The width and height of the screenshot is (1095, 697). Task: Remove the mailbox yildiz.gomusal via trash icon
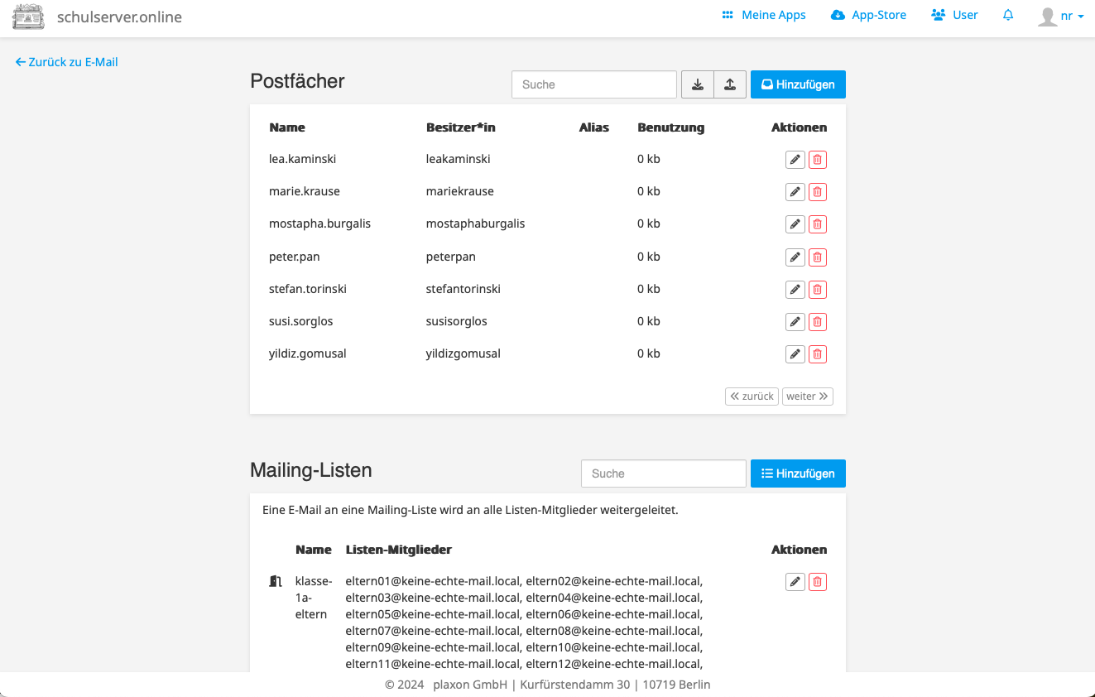817,353
